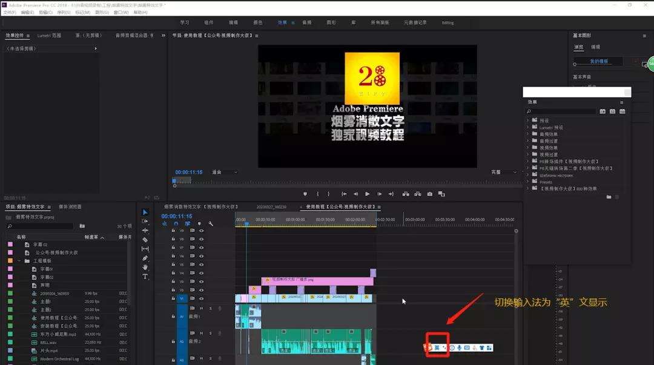The height and width of the screenshot is (365, 654).
Task: Toggle track output eye for V2
Action: pyautogui.click(x=202, y=290)
